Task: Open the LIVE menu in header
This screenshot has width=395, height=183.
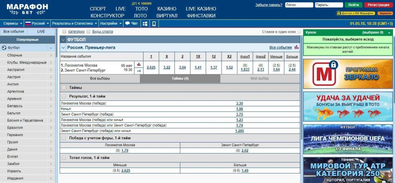Action: click(x=120, y=9)
